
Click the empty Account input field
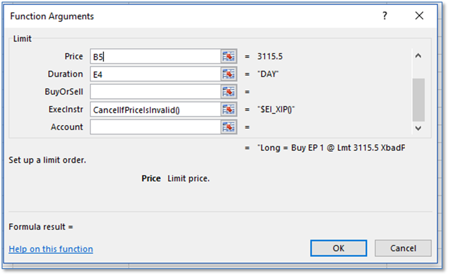[x=155, y=127]
